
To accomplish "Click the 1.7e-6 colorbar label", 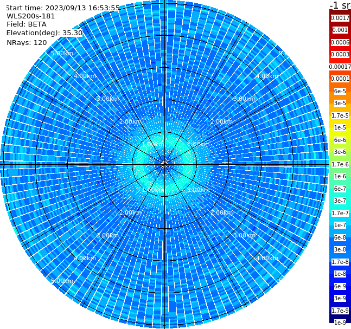I will (x=340, y=164).
